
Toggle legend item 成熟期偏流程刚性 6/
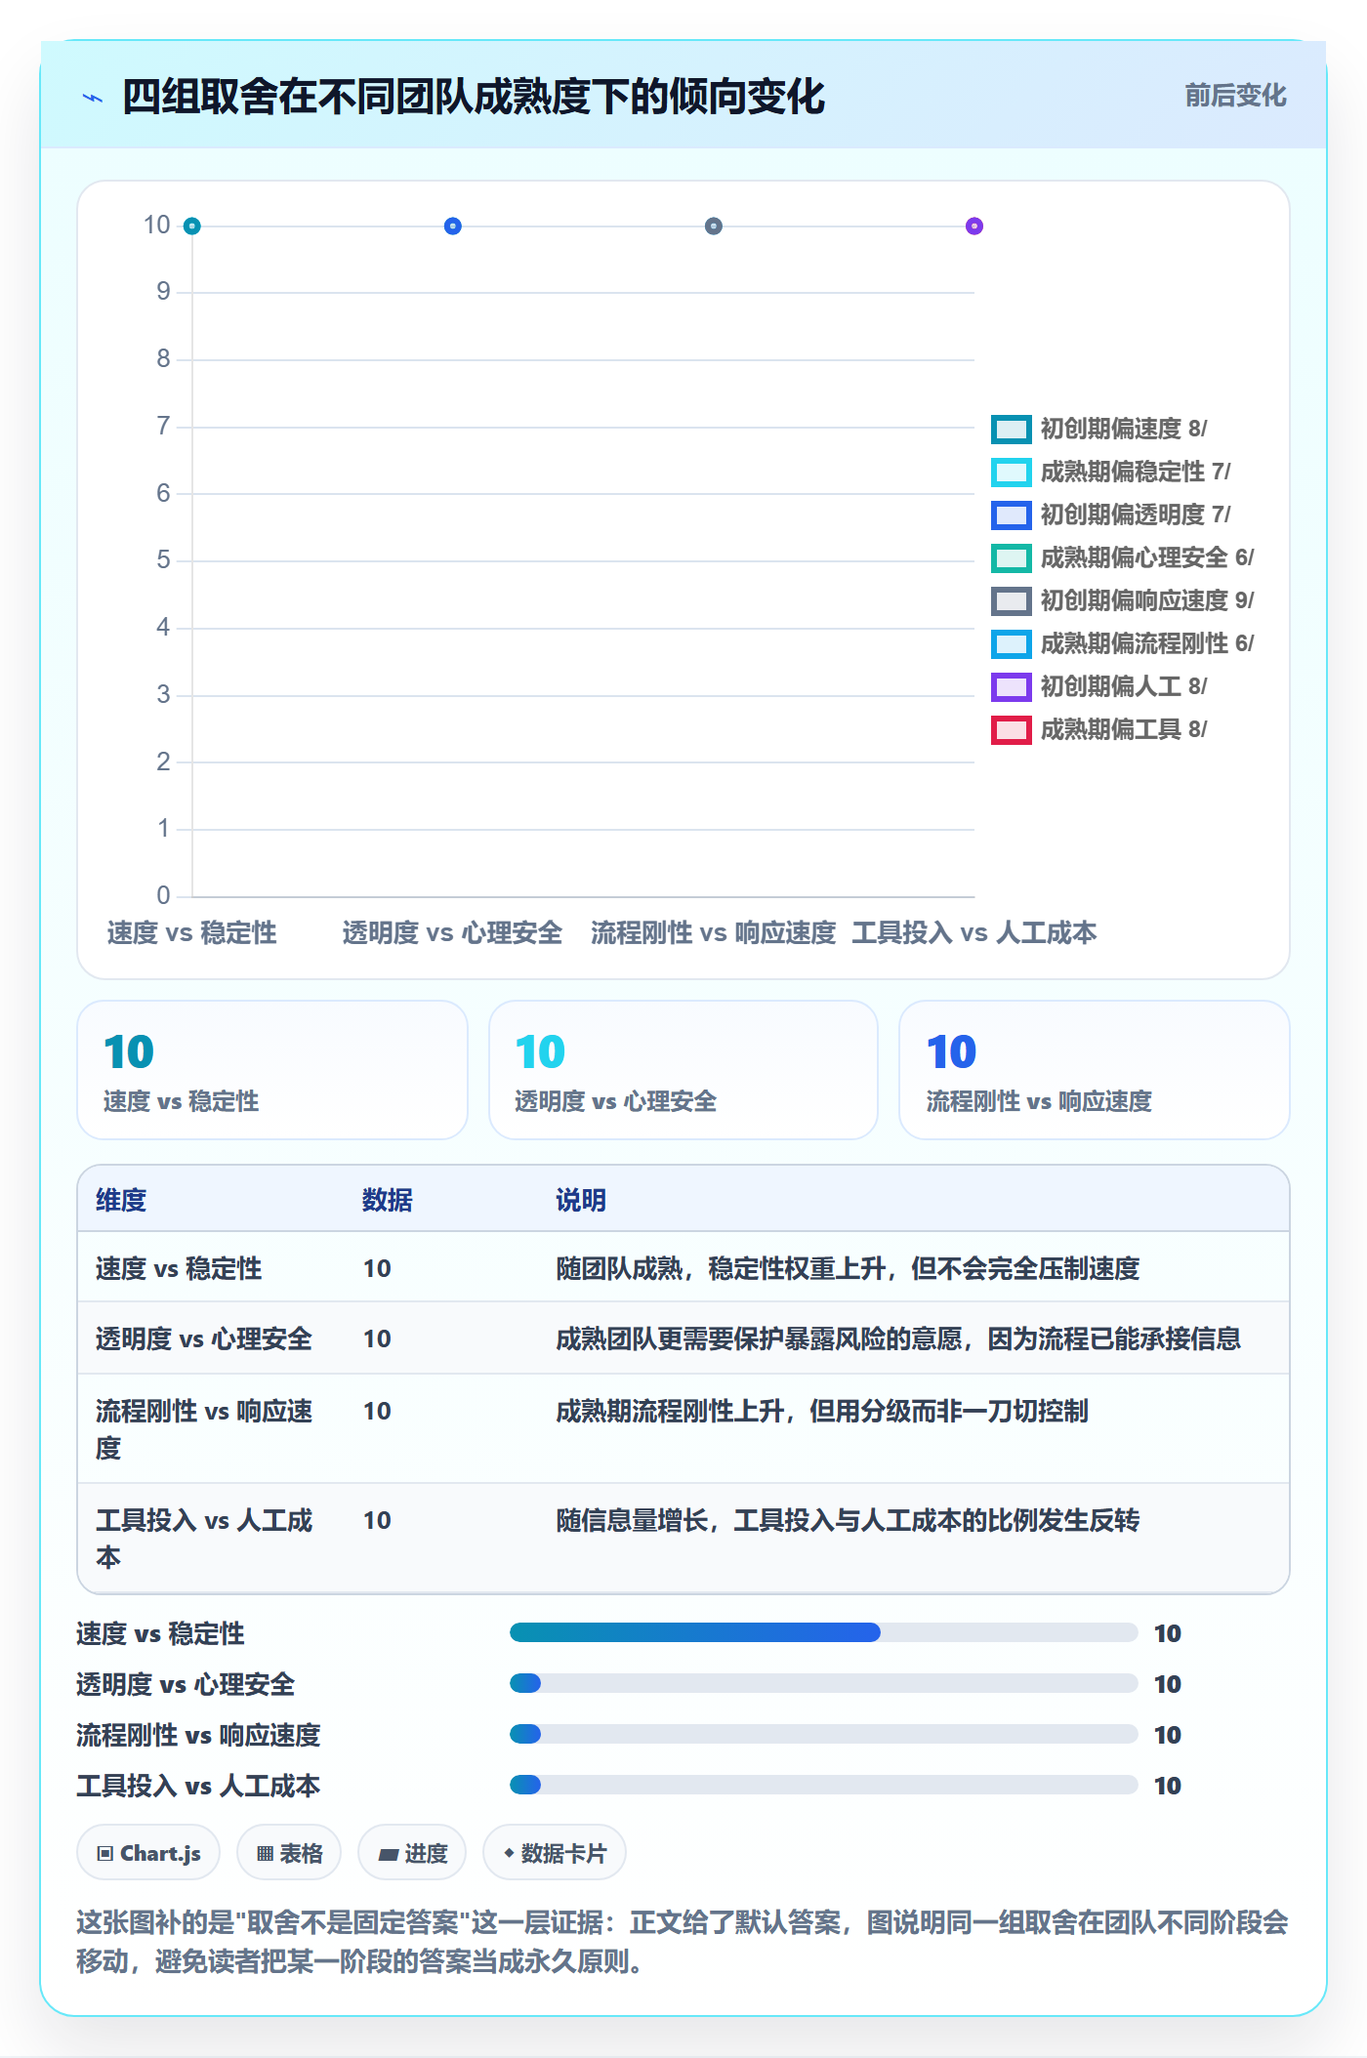[x=1123, y=643]
